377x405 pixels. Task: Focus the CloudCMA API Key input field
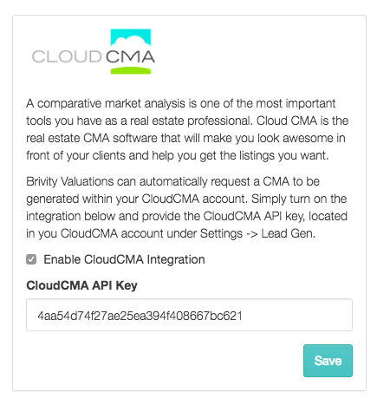[189, 315]
